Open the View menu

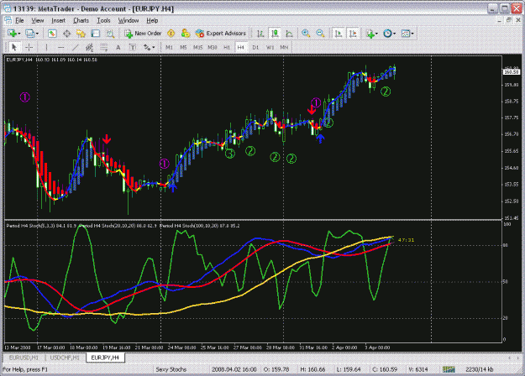coord(38,20)
